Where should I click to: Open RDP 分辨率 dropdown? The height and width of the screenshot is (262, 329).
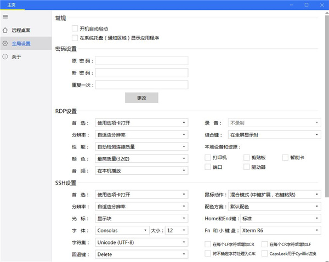pyautogui.click(x=141, y=135)
